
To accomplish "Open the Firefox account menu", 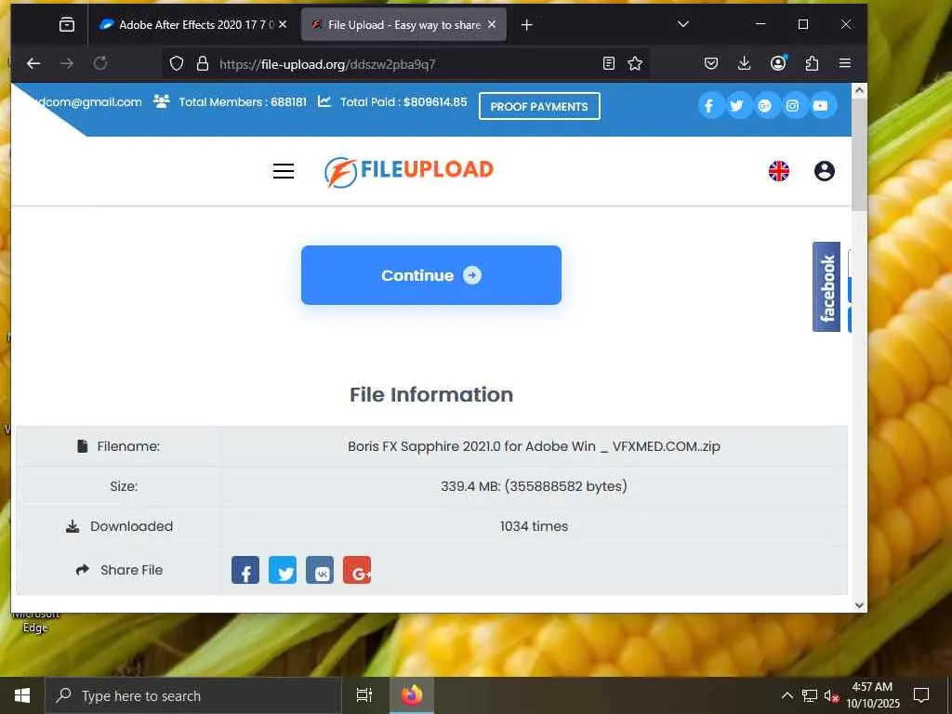I will [x=778, y=63].
